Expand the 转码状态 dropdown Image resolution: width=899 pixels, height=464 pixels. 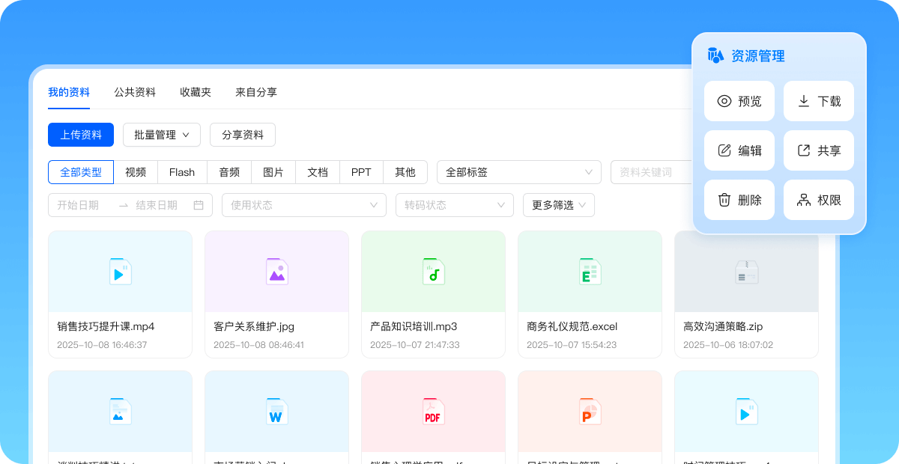pyautogui.click(x=454, y=205)
